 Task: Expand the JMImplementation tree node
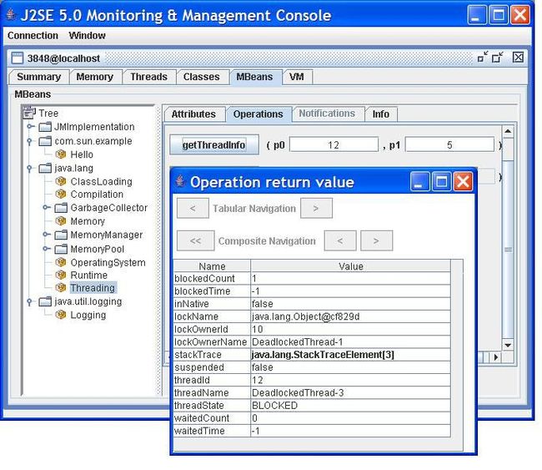[x=30, y=126]
